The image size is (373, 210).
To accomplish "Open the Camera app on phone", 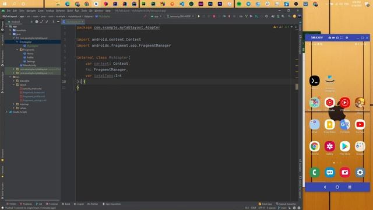I will [344, 173].
